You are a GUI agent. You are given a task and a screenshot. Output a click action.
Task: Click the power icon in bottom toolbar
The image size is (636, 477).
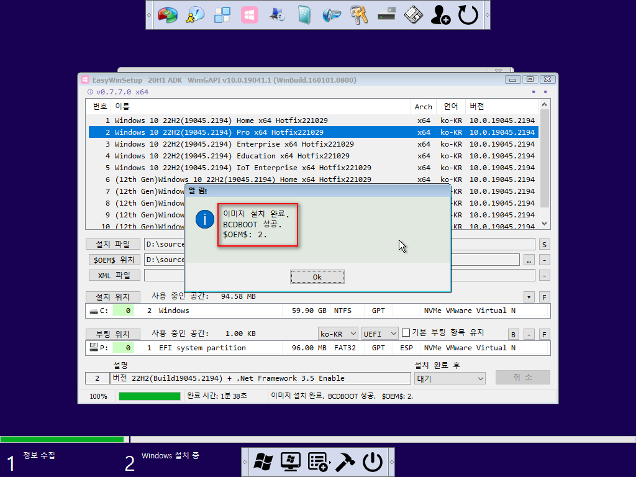[x=373, y=462]
